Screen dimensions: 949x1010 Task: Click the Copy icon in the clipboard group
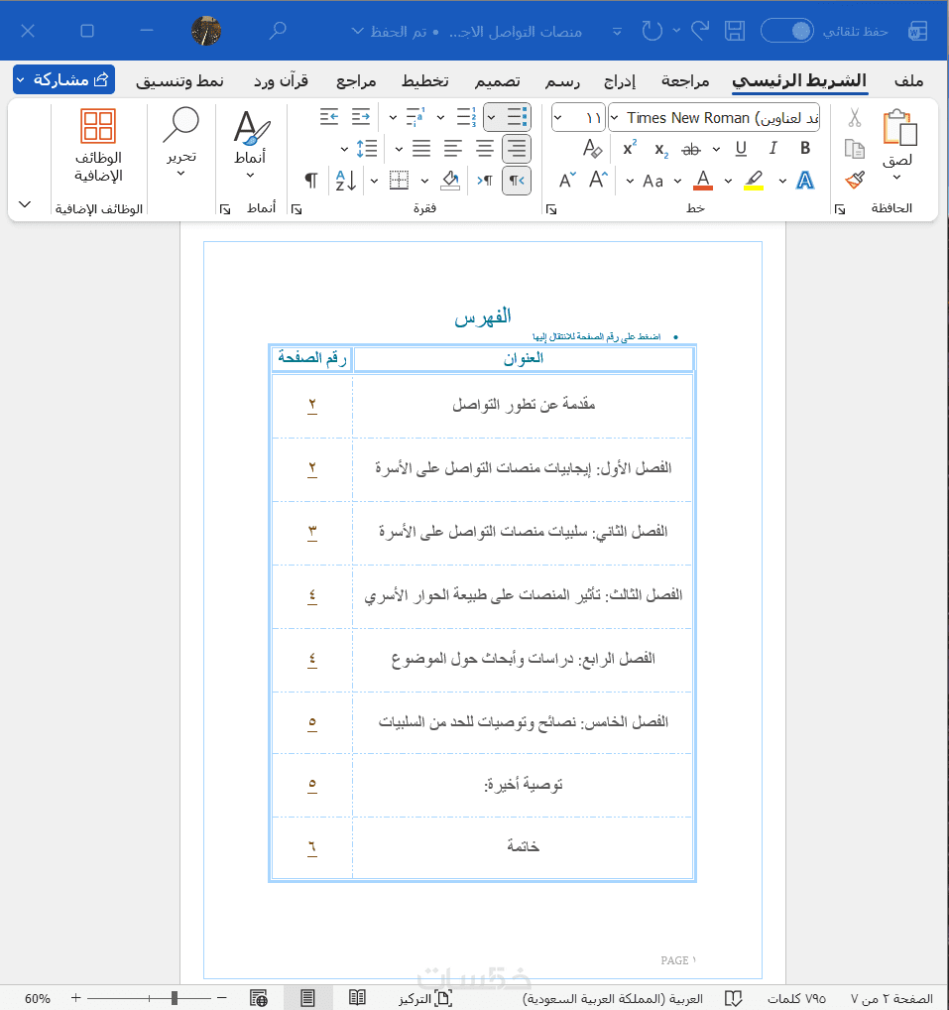click(855, 149)
